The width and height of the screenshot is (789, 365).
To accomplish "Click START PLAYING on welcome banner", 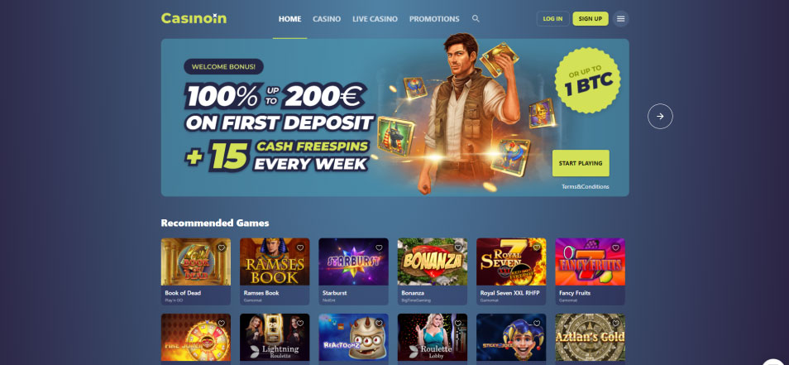I will [x=581, y=163].
